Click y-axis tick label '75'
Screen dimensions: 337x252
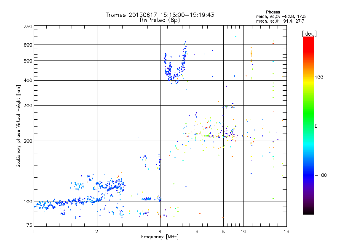[29, 225]
